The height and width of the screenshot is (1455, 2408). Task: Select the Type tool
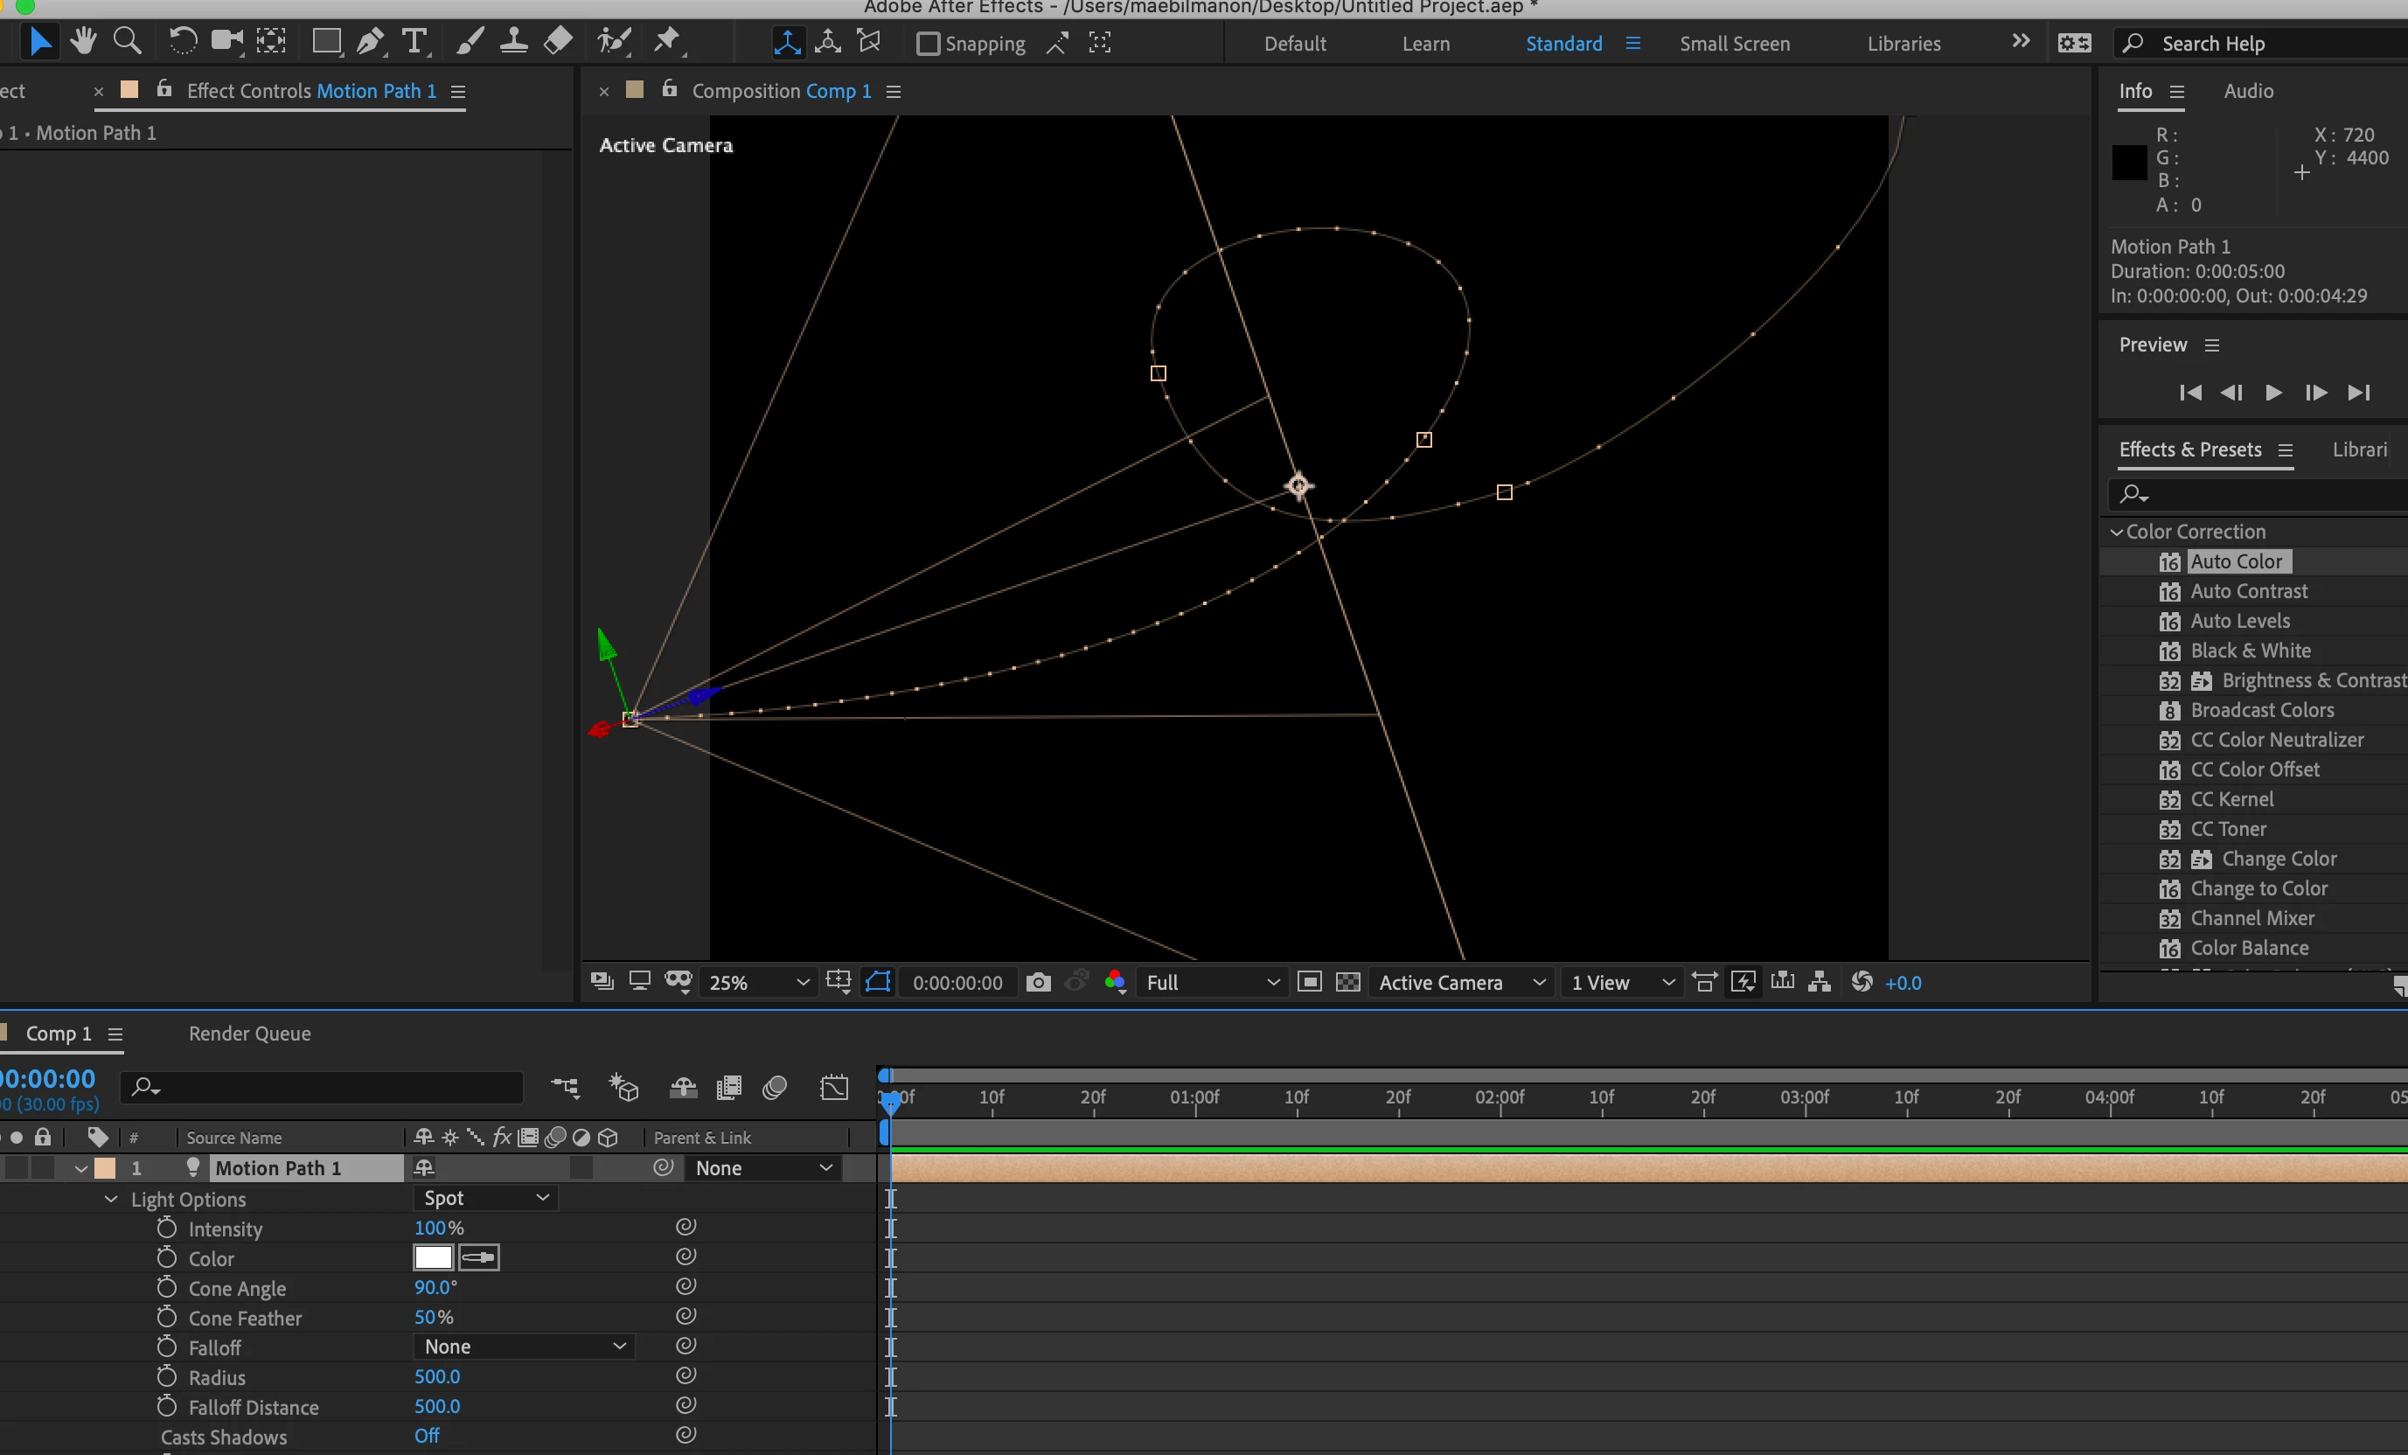click(x=414, y=41)
